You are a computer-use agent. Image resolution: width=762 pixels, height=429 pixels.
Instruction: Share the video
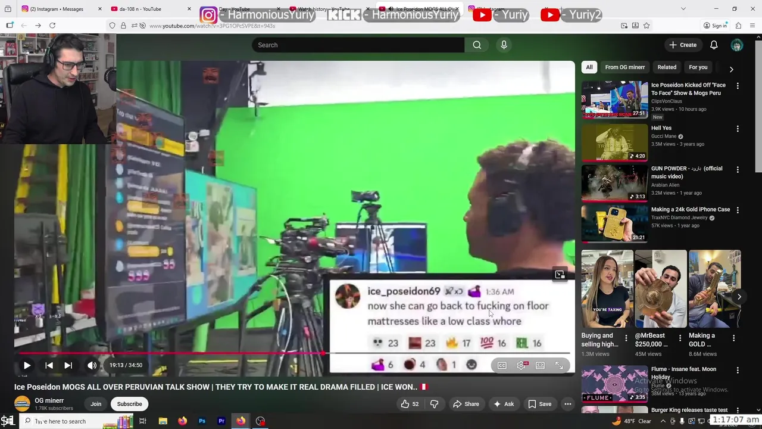[466, 404]
